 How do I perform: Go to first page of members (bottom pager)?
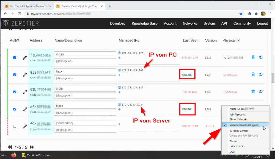10,147
